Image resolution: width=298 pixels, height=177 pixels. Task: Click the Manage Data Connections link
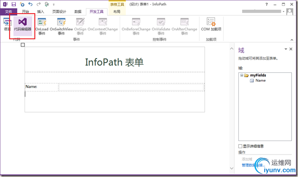pyautogui.click(x=253, y=165)
